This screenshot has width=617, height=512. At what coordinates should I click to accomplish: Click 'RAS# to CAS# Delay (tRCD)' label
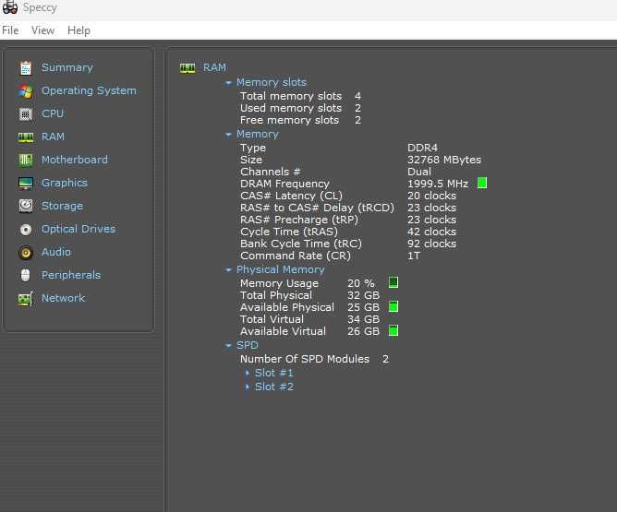click(x=317, y=208)
